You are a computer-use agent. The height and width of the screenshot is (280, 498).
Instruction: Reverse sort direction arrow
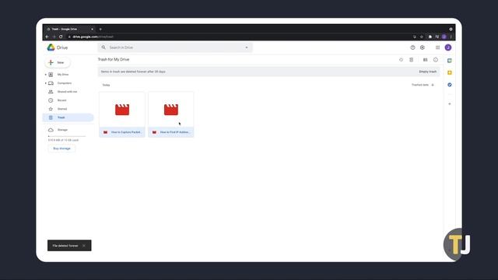click(433, 85)
